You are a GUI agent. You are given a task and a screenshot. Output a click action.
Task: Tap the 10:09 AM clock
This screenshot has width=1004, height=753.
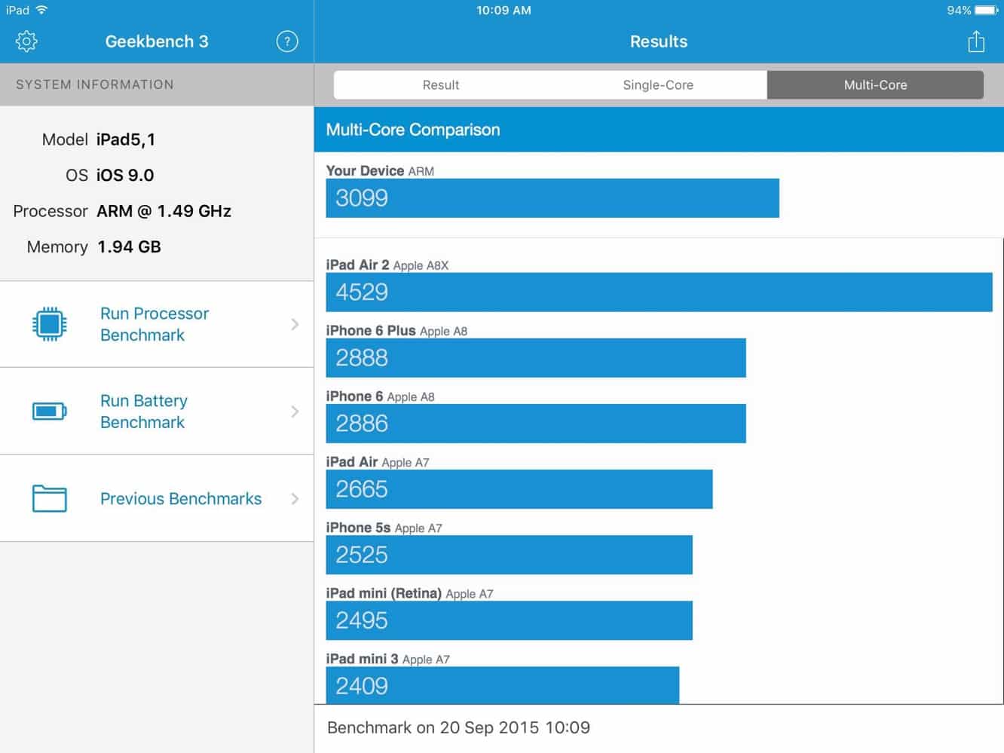504,11
